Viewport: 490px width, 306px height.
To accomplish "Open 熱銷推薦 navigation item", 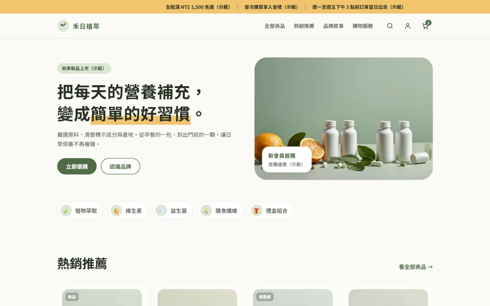I will (x=304, y=26).
